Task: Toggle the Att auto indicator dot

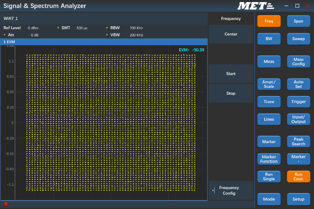Action: pyautogui.click(x=5, y=35)
